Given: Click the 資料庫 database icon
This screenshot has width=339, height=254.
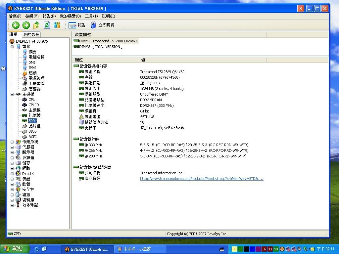Looking at the screenshot, I should pos(18,200).
